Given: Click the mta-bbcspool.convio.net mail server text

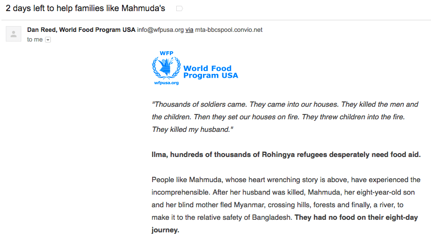Looking at the screenshot, I should pyautogui.click(x=229, y=29).
